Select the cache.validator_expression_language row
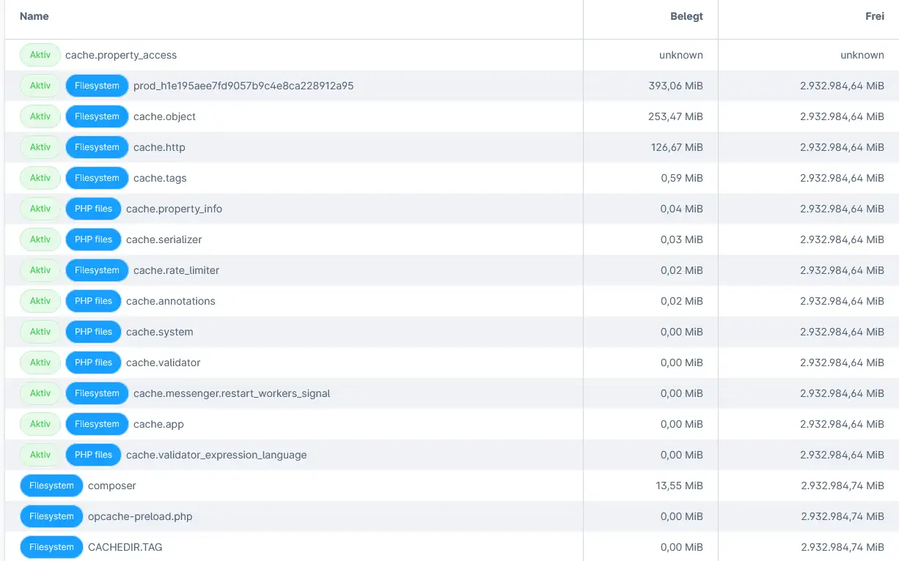This screenshot has width=899, height=561. point(216,455)
